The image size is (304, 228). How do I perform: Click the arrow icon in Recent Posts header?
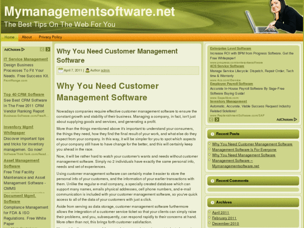[x=212, y=134]
